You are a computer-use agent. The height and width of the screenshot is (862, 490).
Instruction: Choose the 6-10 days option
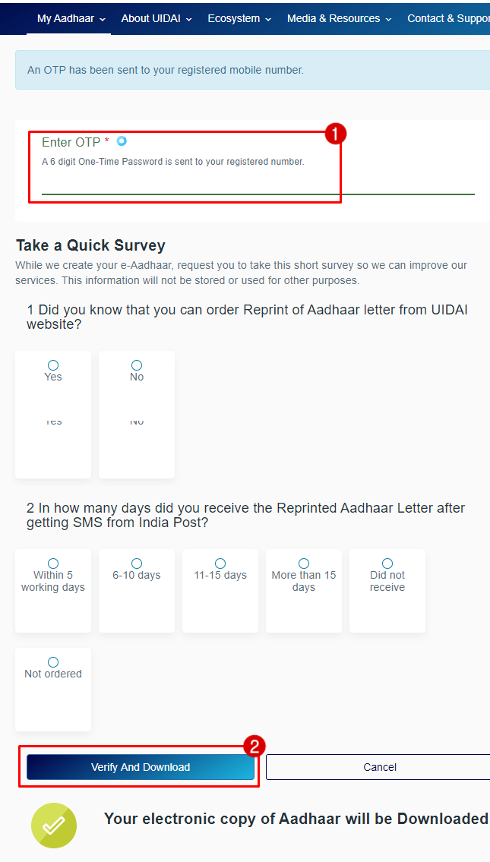136,563
